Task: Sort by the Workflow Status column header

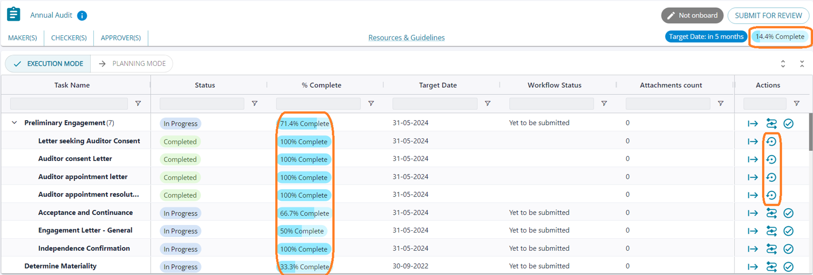Action: 555,85
